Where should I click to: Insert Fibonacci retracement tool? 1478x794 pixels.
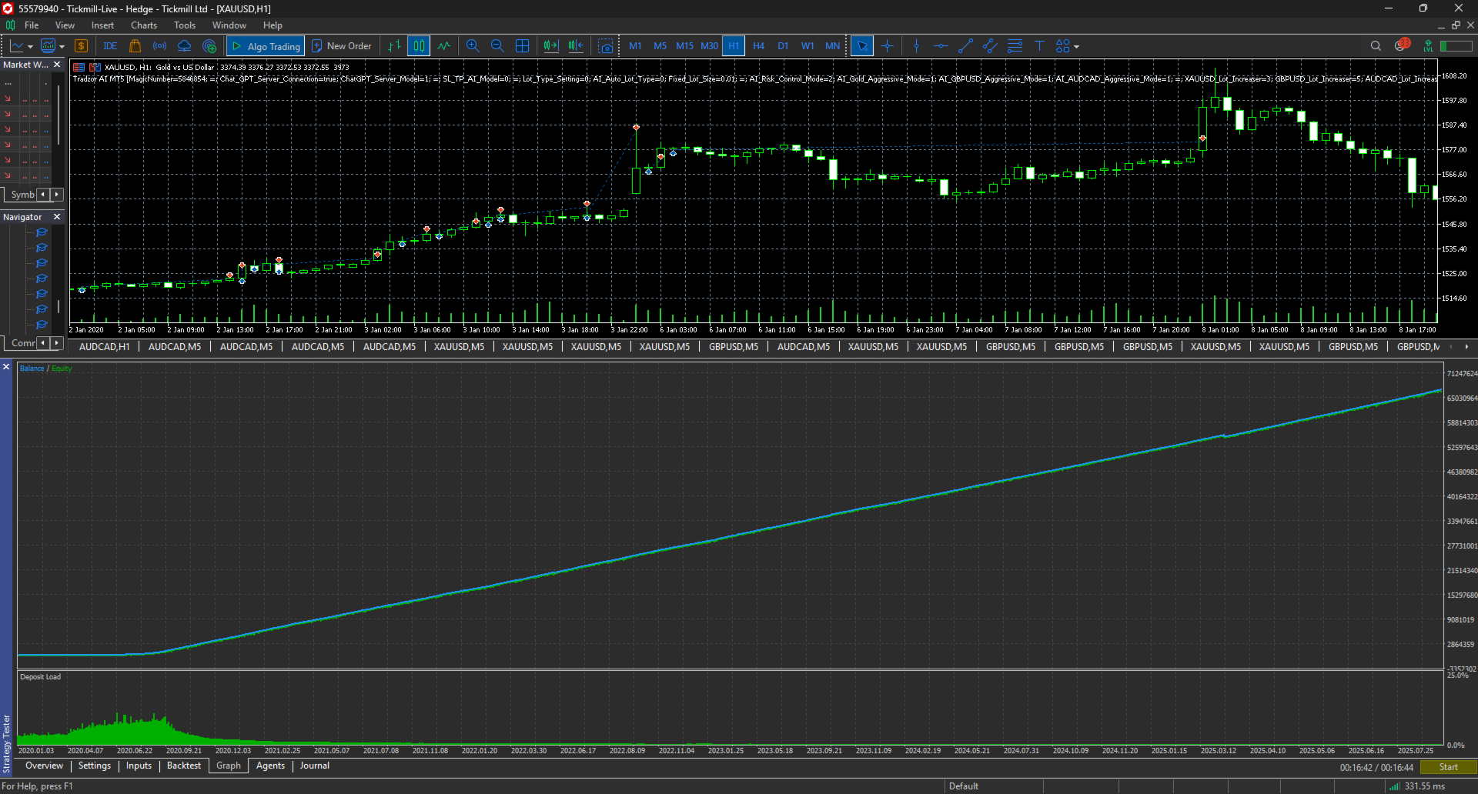[1015, 46]
